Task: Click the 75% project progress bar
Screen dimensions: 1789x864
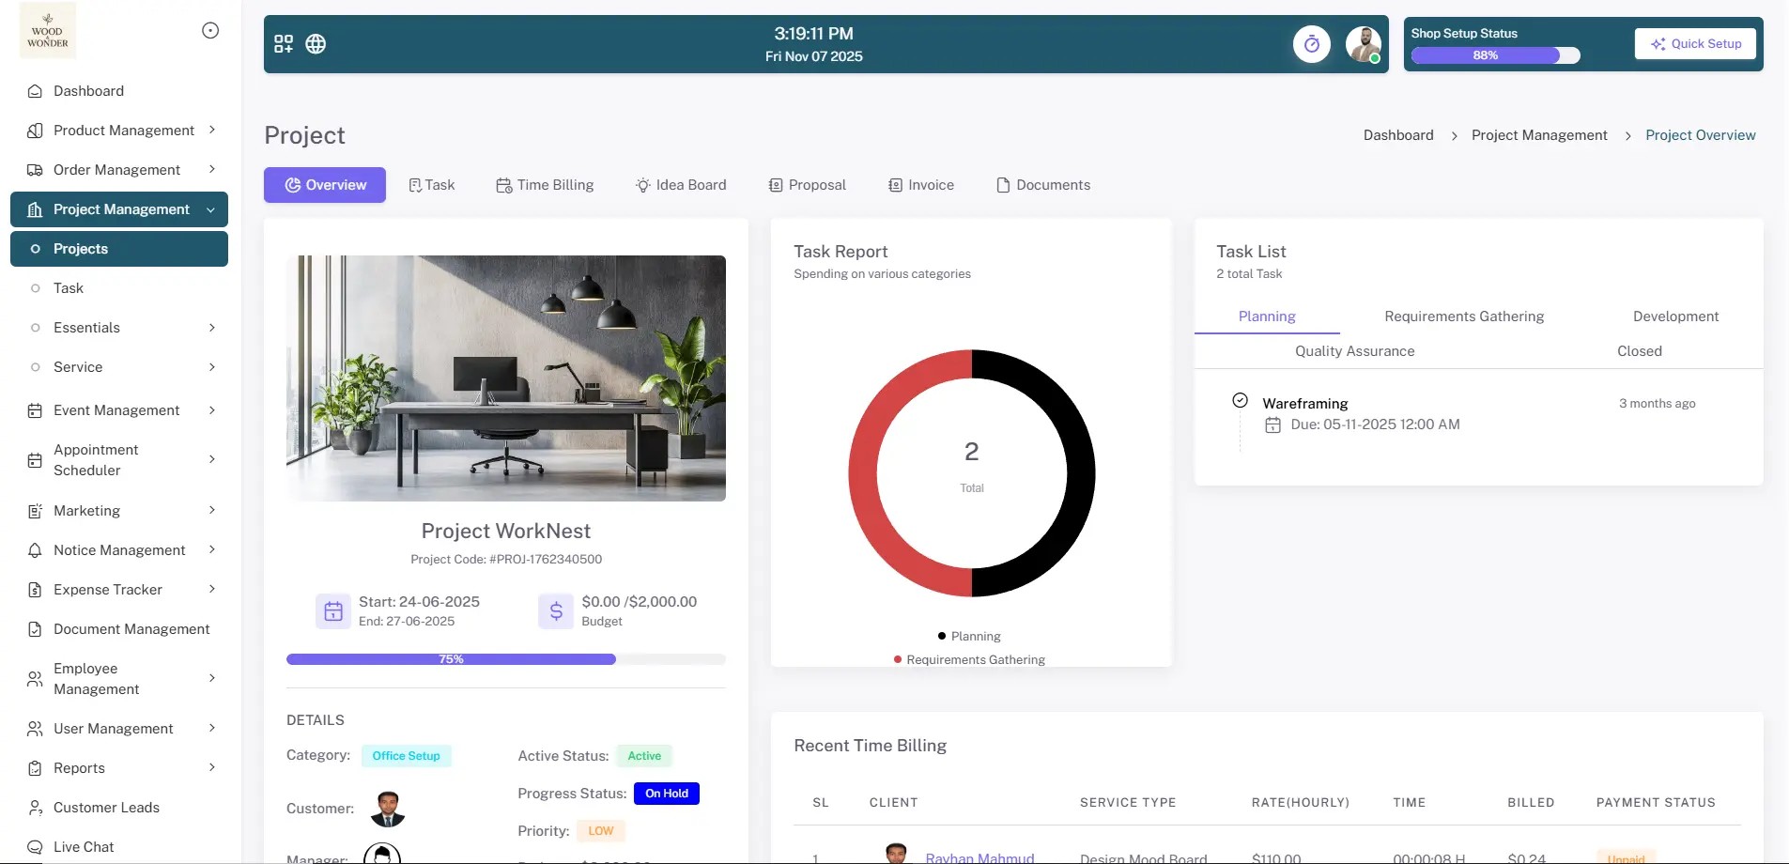Action: point(451,658)
